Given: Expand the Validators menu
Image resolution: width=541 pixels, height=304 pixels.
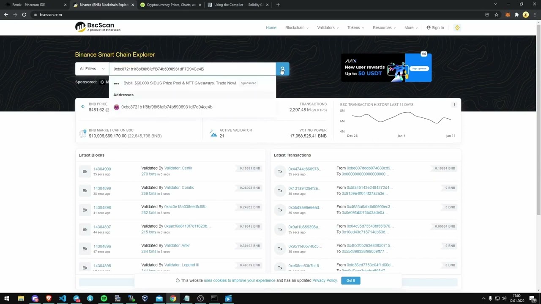Looking at the screenshot, I should (328, 28).
